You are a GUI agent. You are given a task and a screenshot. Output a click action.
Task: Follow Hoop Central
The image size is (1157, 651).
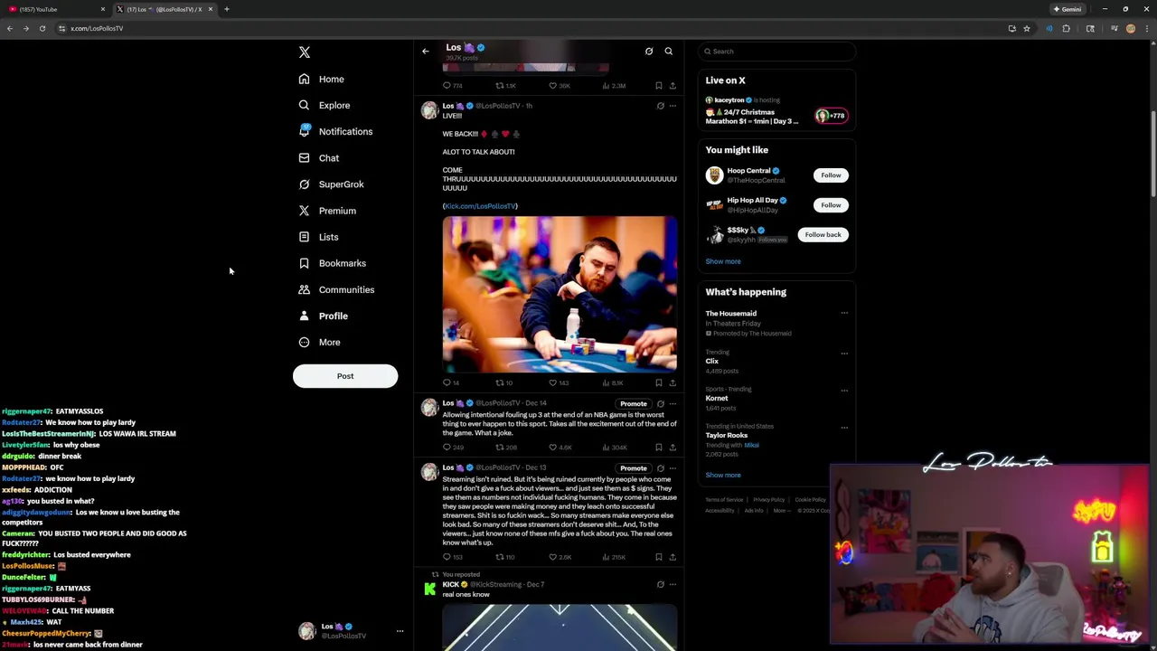pos(831,175)
